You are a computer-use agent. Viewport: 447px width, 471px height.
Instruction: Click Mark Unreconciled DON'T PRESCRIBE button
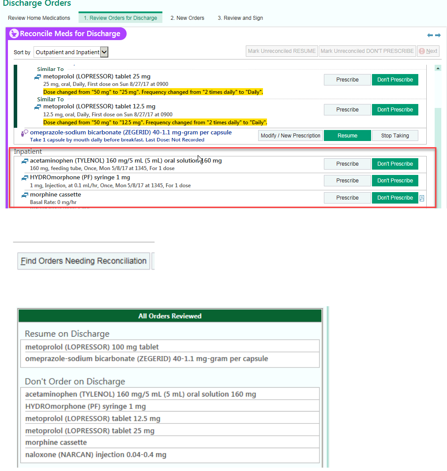pos(367,51)
